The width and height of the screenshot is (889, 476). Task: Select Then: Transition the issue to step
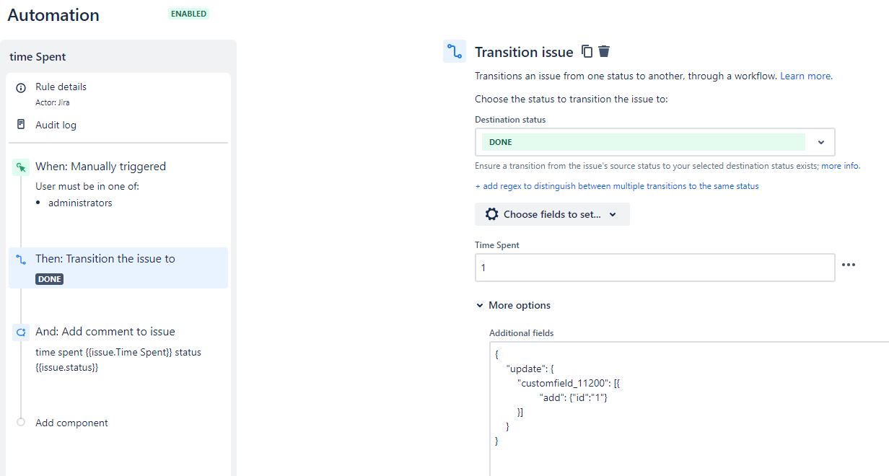(118, 268)
